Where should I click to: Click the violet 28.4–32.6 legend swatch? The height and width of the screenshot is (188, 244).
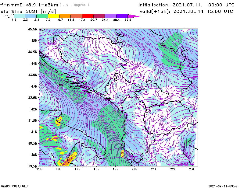[x=122, y=16]
